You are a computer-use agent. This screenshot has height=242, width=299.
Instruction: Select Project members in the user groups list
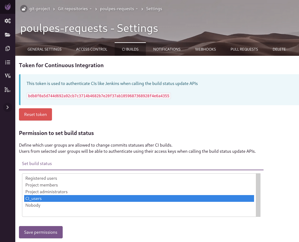tap(42, 185)
